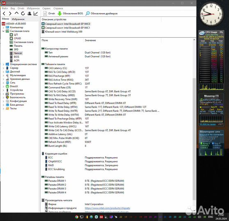Click the AIDA64 taskbar icon
The width and height of the screenshot is (229, 221).
(101, 217)
